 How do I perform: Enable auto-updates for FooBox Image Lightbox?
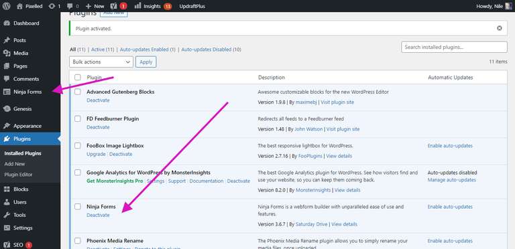tap(450, 146)
